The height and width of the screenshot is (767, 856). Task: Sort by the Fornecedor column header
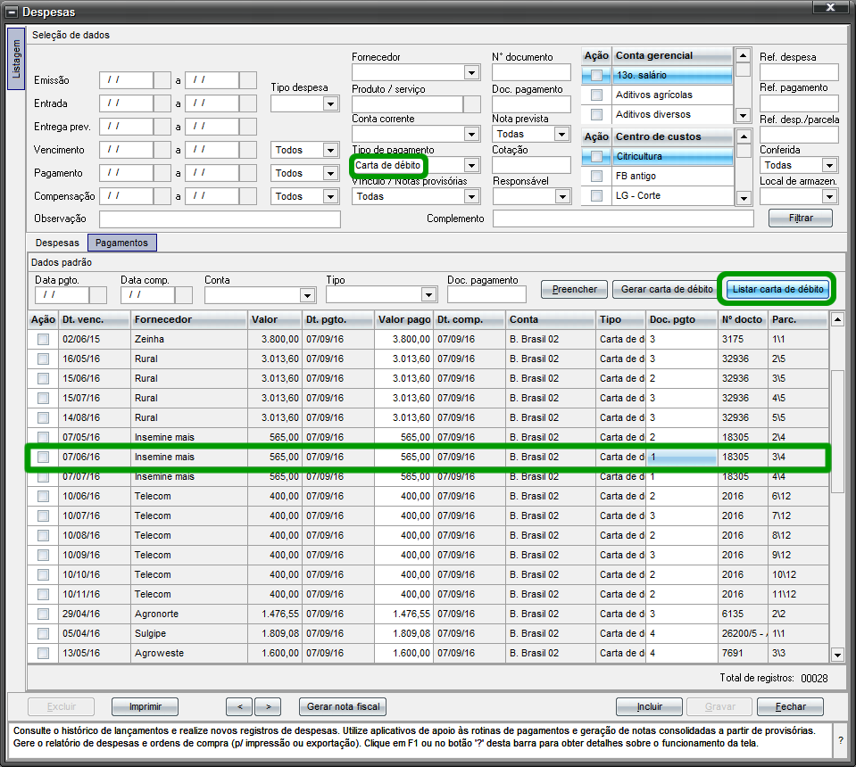coord(188,319)
